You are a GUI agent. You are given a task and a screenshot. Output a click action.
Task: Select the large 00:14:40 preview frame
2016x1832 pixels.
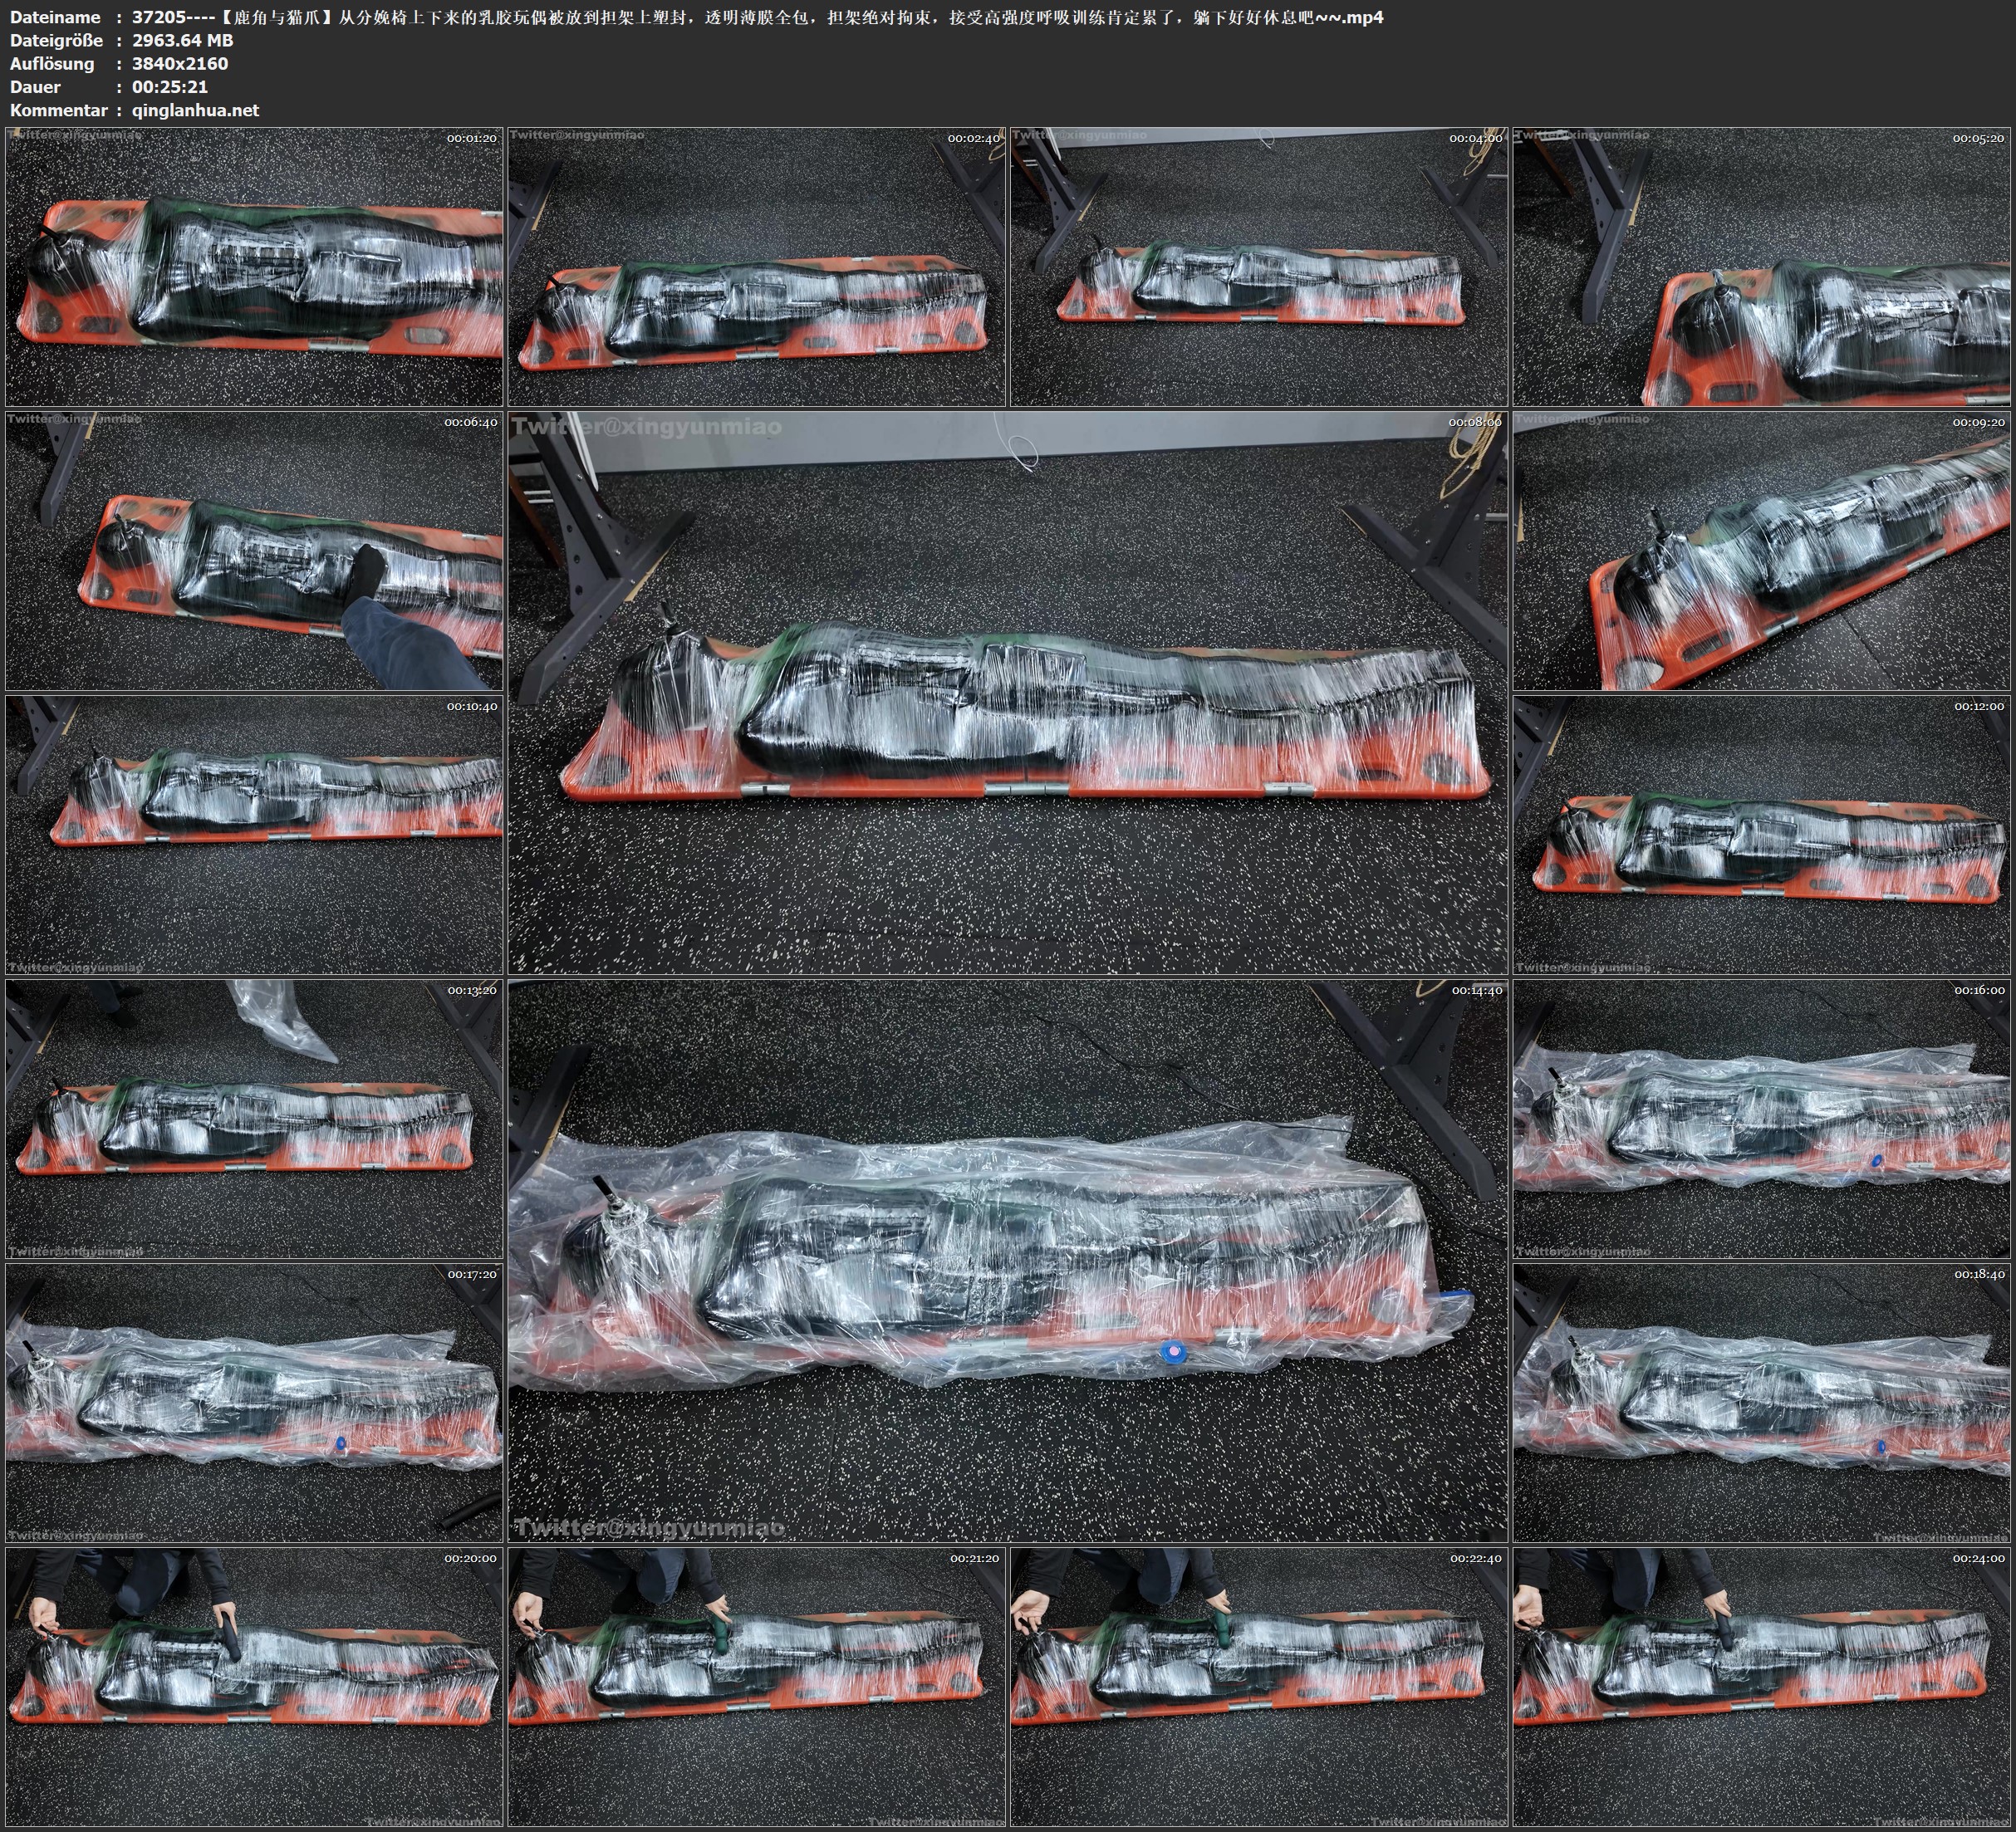point(1007,1260)
